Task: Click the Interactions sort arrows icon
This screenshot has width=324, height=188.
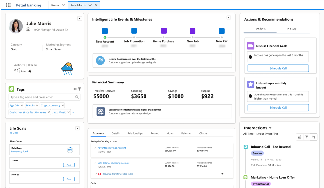Action: tap(314, 137)
